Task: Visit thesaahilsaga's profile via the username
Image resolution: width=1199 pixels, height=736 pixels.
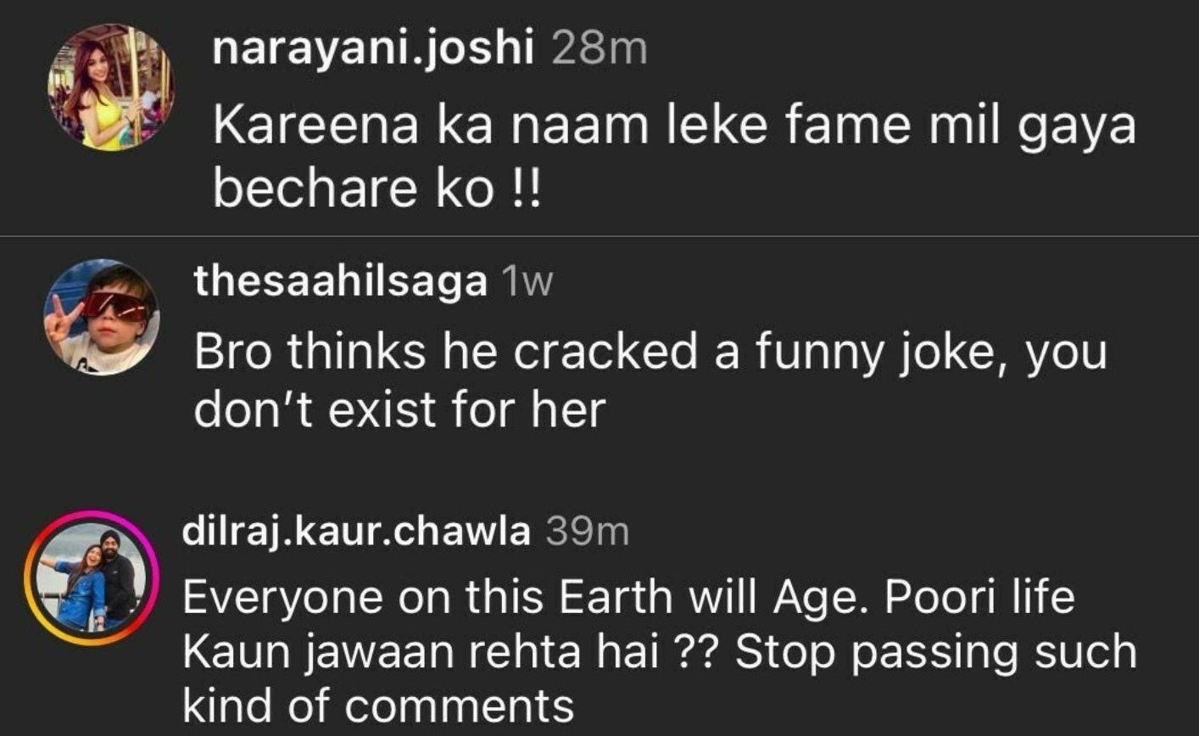Action: 340,281
